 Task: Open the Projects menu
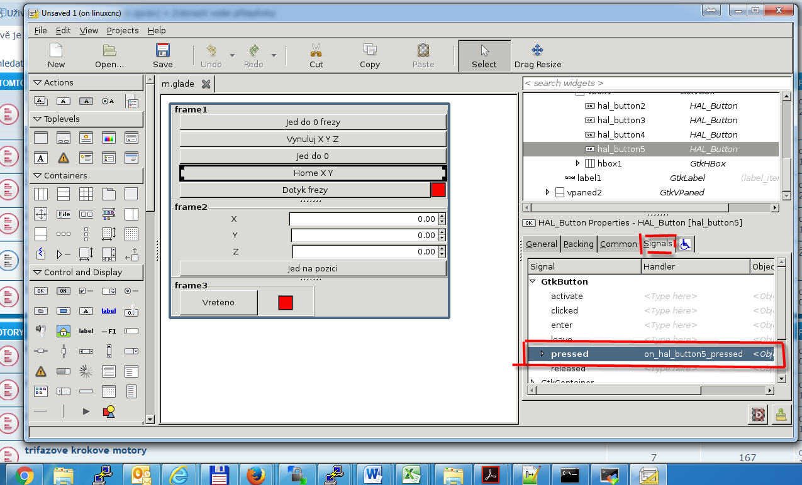pyautogui.click(x=122, y=30)
